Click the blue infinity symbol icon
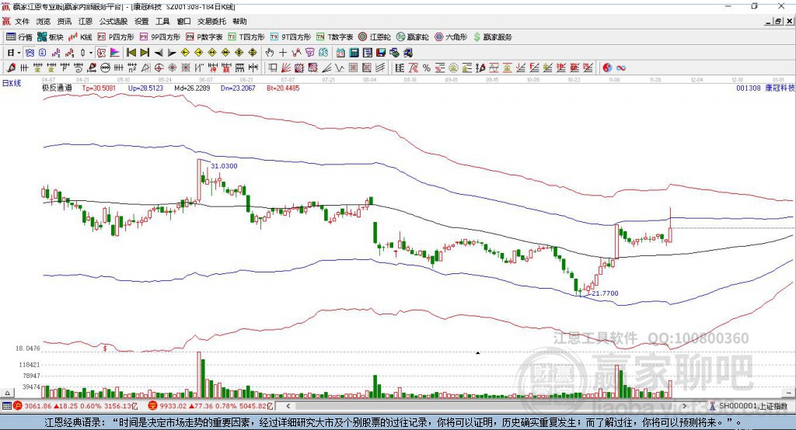The height and width of the screenshot is (430, 796). coord(621,68)
